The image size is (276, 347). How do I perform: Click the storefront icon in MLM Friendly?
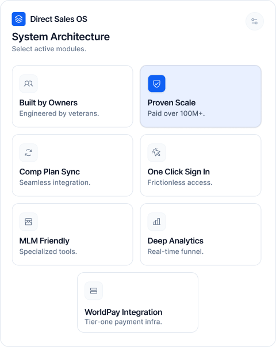click(x=29, y=222)
